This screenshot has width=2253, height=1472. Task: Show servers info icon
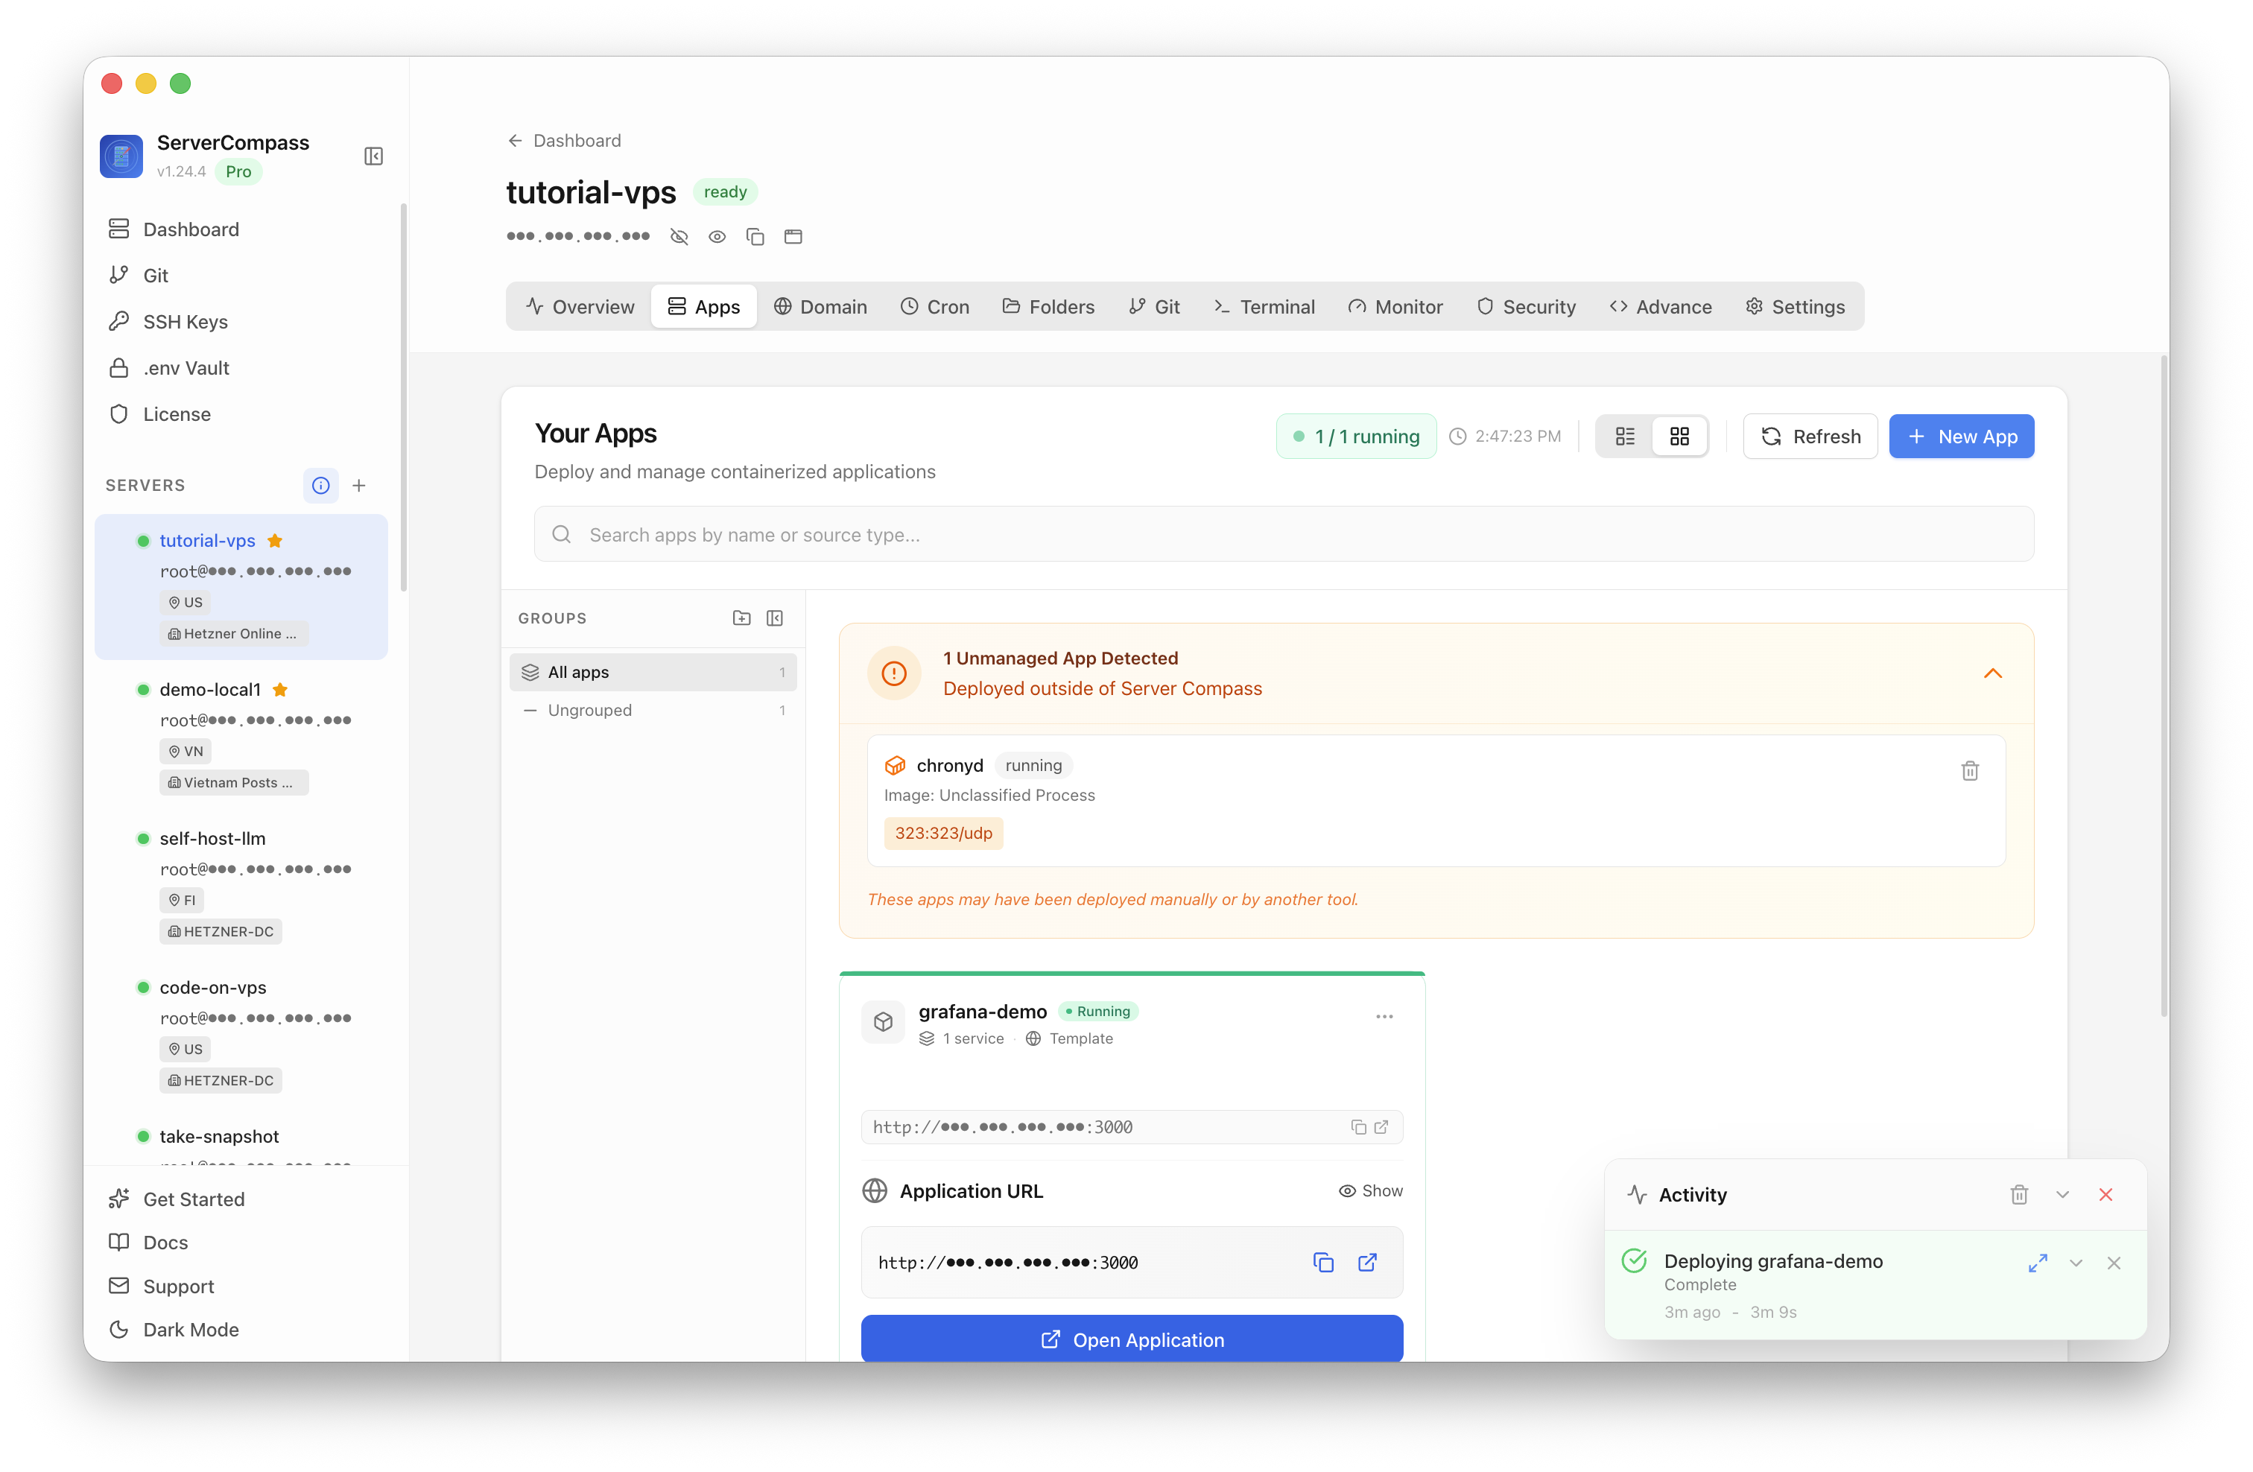[x=321, y=486]
